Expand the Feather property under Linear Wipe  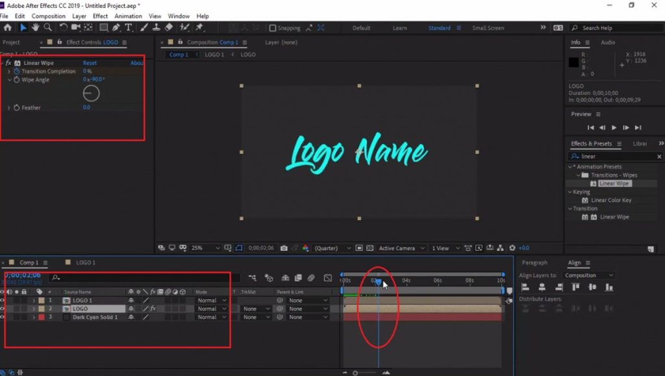click(x=8, y=107)
